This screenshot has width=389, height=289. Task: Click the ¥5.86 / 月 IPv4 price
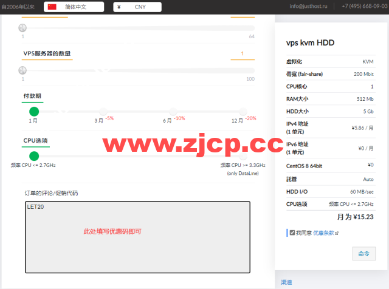(362, 128)
